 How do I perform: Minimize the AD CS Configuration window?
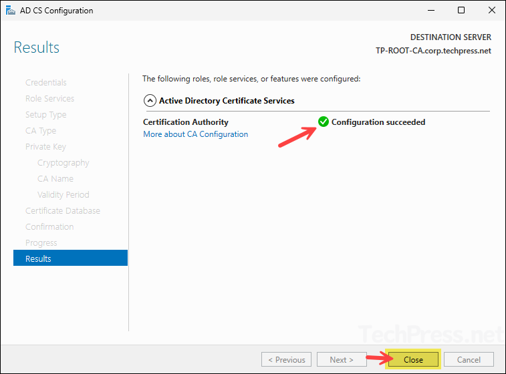(x=430, y=11)
